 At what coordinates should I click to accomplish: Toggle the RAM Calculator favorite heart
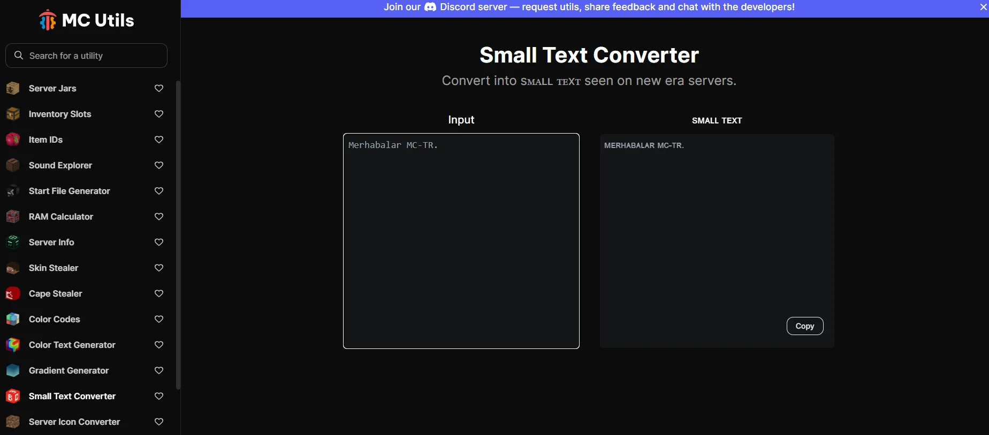click(x=159, y=216)
